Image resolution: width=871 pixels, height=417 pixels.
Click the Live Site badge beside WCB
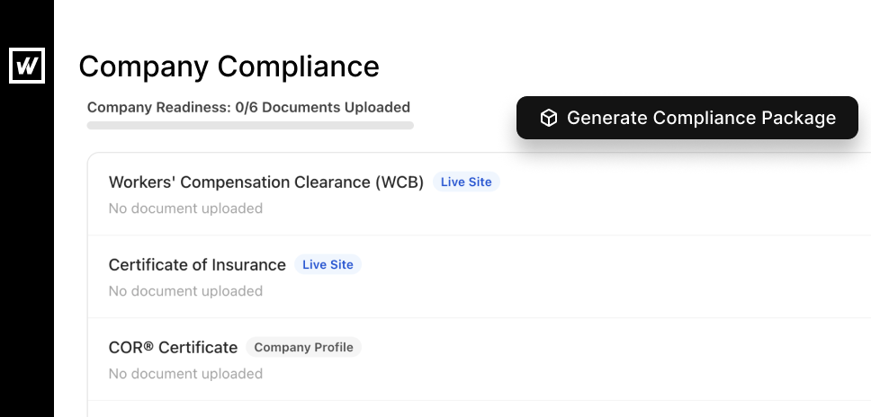(466, 182)
